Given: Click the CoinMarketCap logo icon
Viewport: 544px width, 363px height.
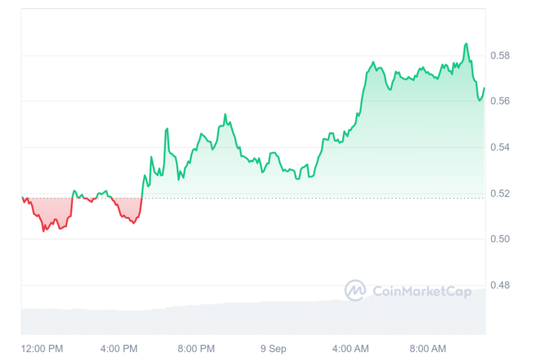Looking at the screenshot, I should pos(355,291).
